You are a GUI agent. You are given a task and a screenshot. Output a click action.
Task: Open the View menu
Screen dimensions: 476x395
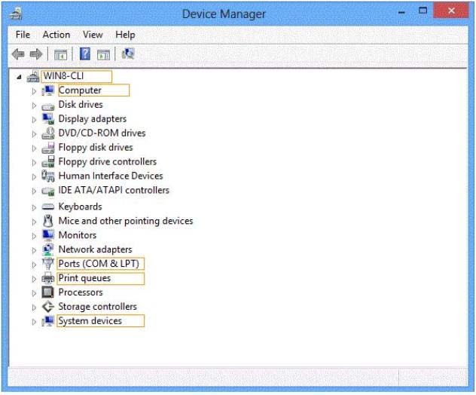(93, 35)
